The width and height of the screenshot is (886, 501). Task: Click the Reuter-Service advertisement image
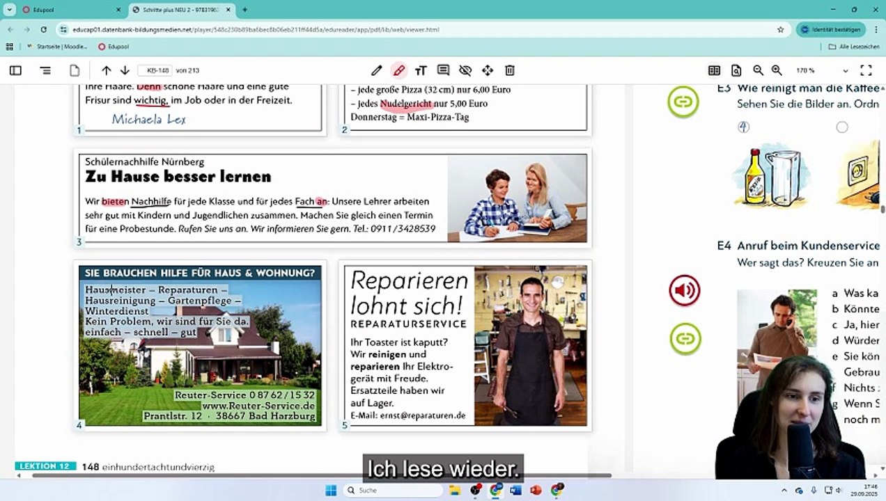click(200, 346)
